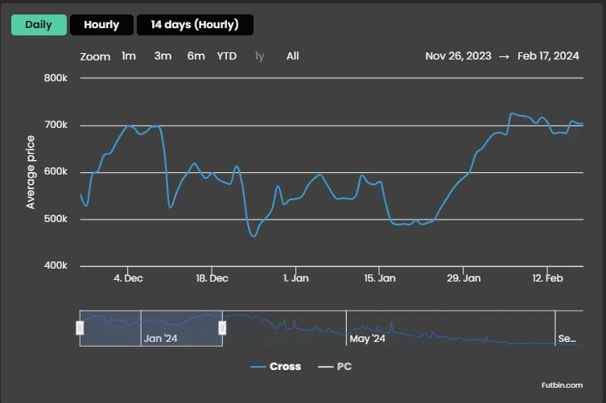This screenshot has width=606, height=403.
Task: Click the 4. Dec axis label
Action: (128, 278)
